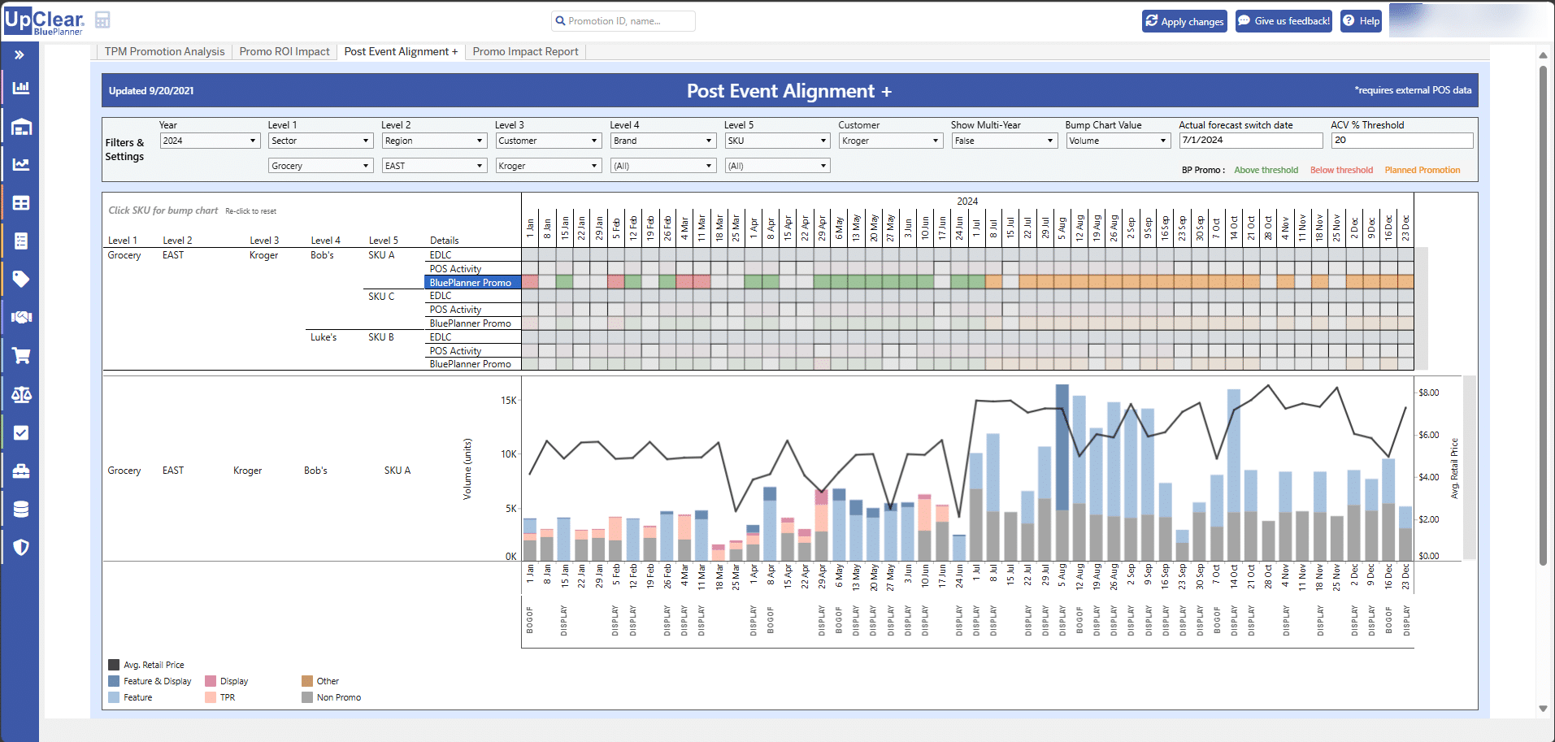Click Below threshold legend label

(x=1341, y=170)
